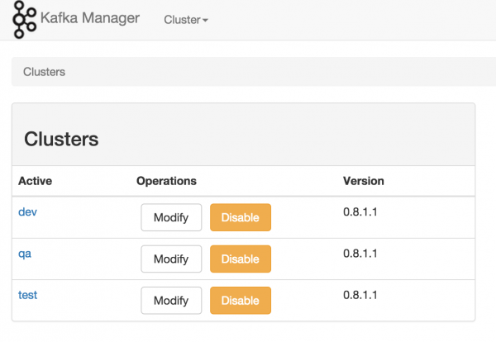Click the Operations column header
The height and width of the screenshot is (342, 496).
(x=166, y=181)
